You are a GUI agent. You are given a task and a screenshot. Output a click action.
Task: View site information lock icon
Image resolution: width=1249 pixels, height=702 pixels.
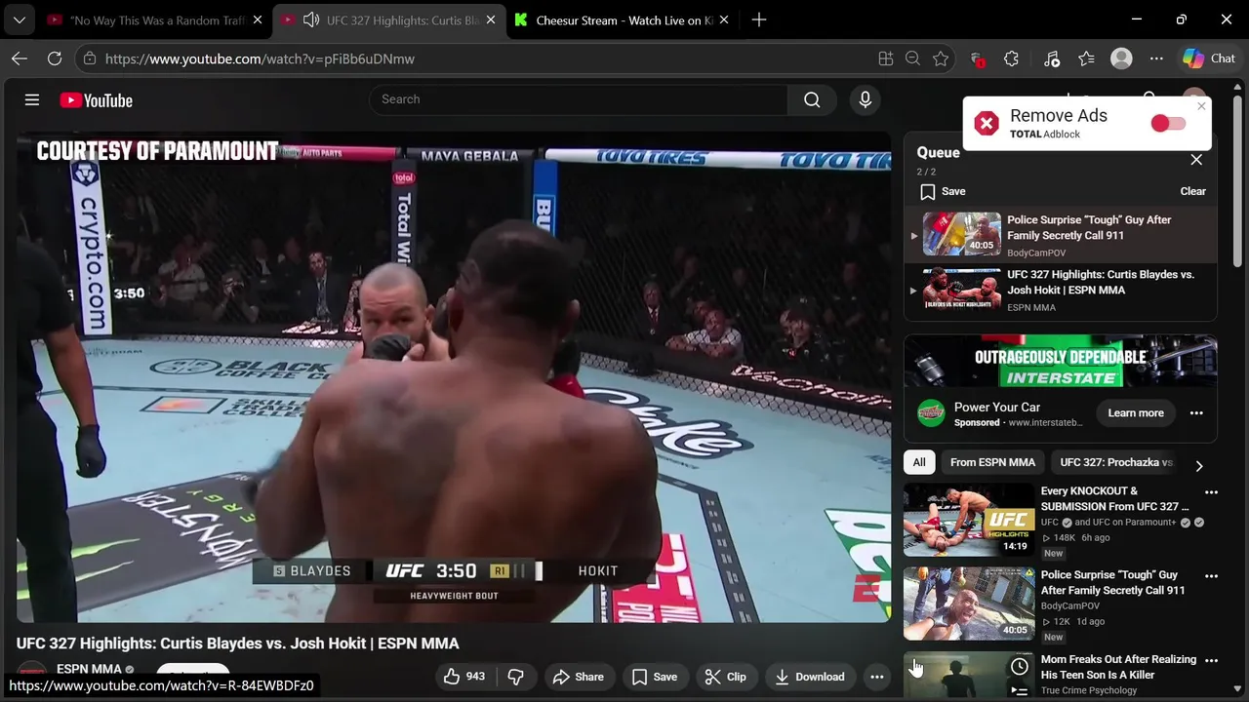[x=90, y=58]
